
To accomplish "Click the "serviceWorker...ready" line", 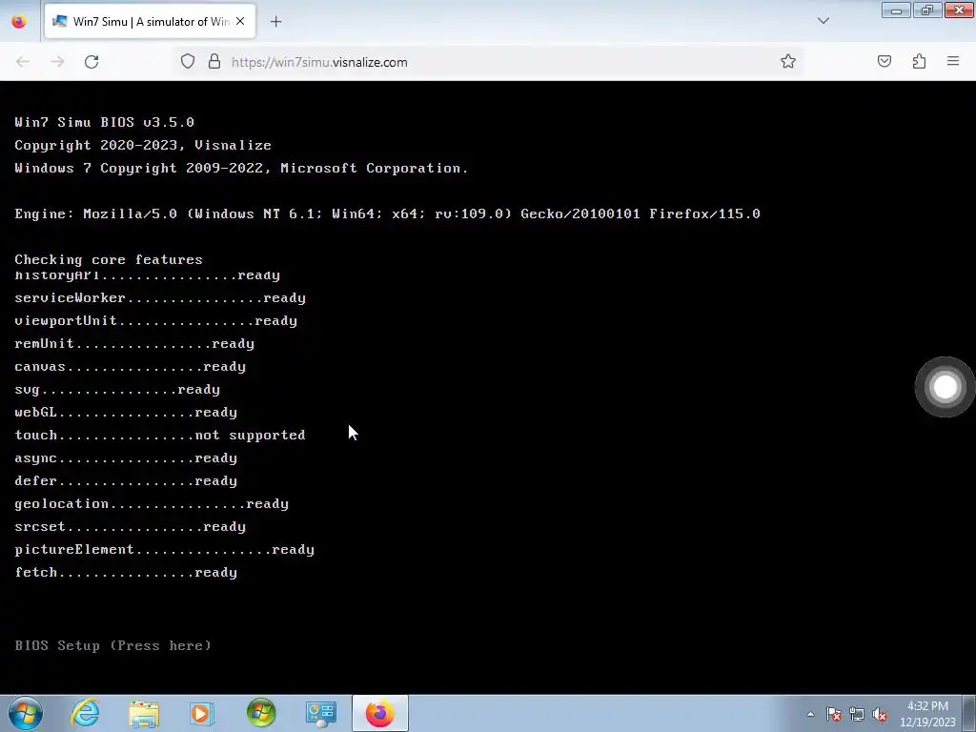I will 160,297.
